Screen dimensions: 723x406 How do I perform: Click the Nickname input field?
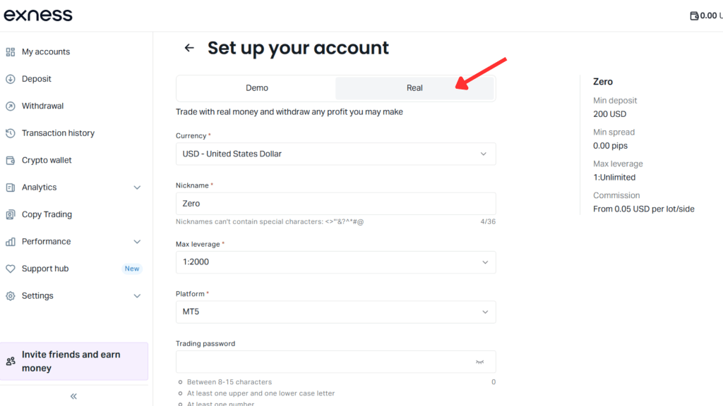[x=335, y=204]
